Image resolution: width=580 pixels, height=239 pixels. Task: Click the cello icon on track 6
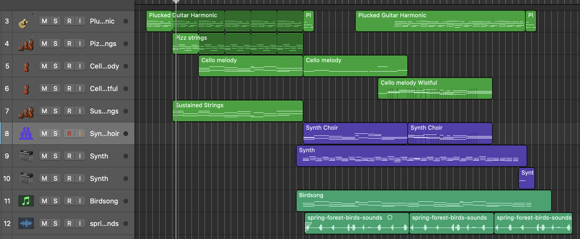(26, 88)
